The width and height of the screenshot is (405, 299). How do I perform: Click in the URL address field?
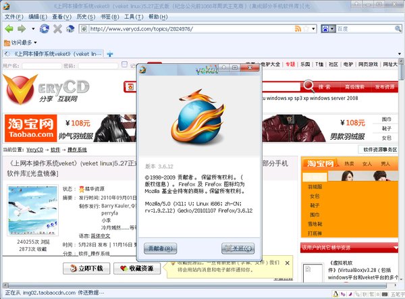[x=191, y=29]
